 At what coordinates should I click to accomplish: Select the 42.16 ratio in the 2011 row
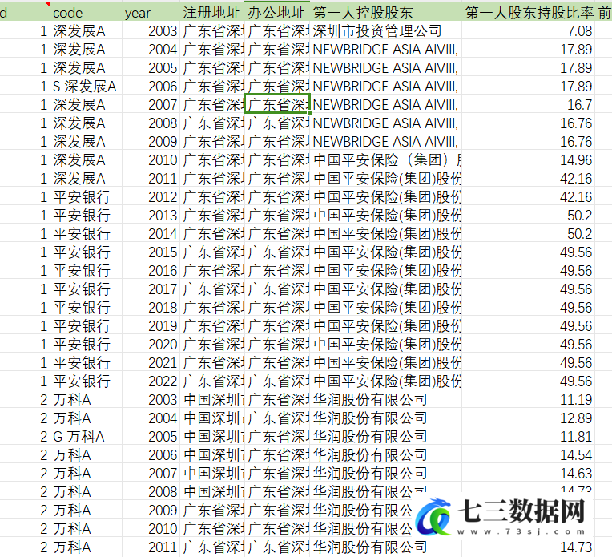(528, 179)
